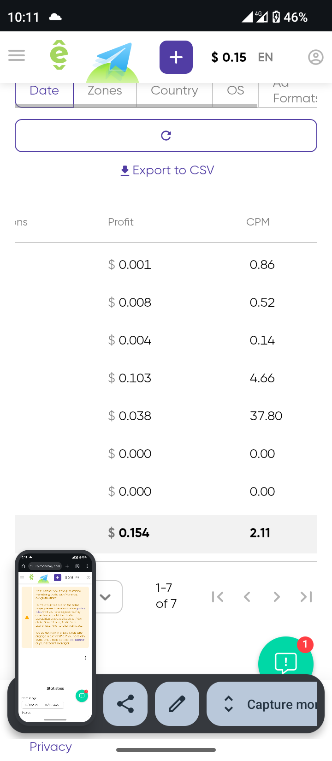
Task: Click Export to CSV link
Action: (x=167, y=170)
